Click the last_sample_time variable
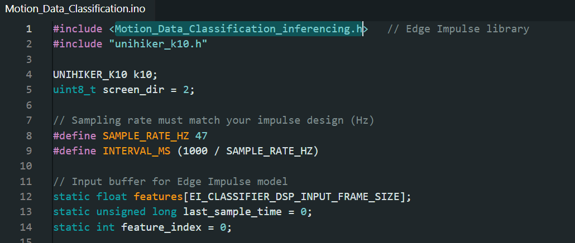The height and width of the screenshot is (243, 575). point(232,212)
